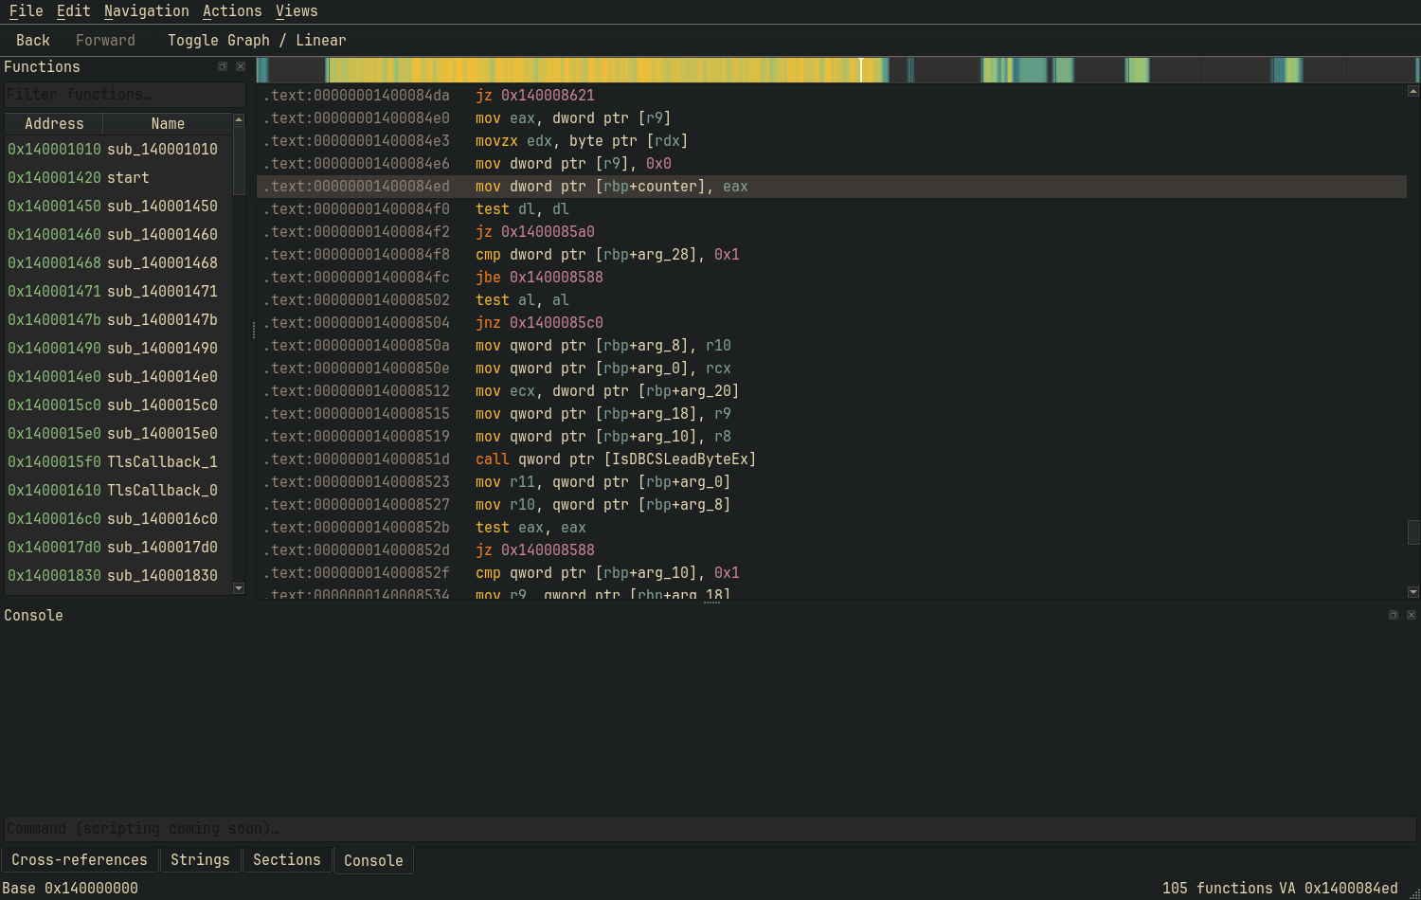
Task: Click the disassembly scroll-up arrow
Action: coord(1413,91)
